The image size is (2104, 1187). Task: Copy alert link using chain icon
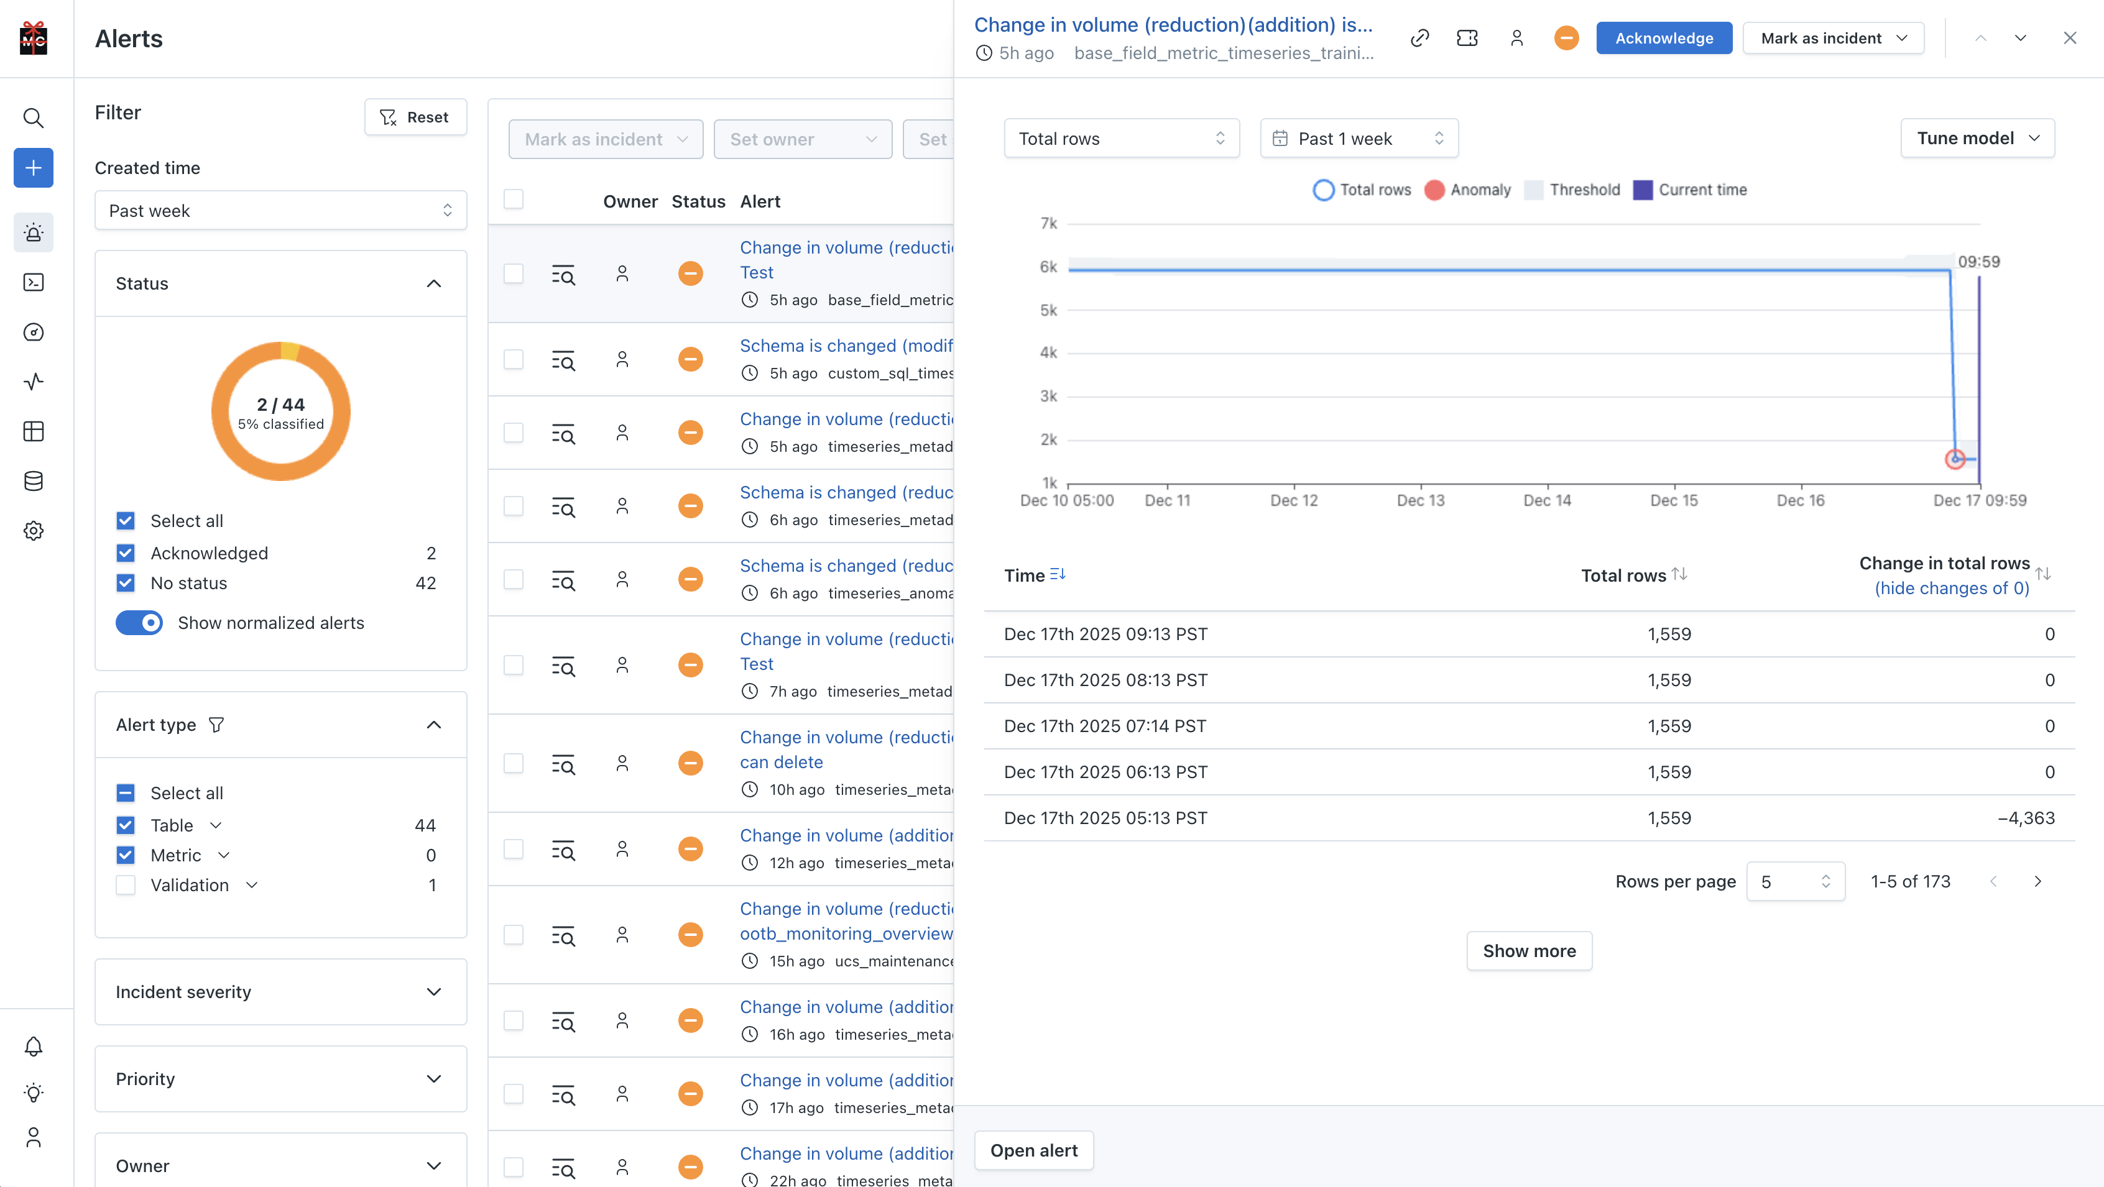click(1419, 39)
